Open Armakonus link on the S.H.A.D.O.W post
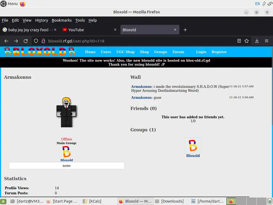 [141, 86]
